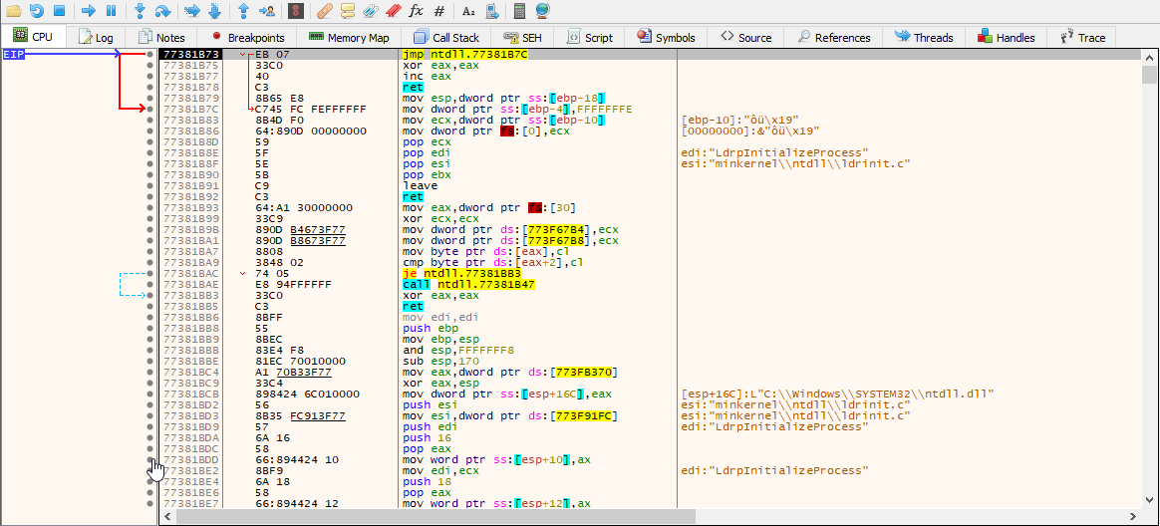Screen dimensions: 1160x526
Task: Switch to the CPU tab
Action: point(33,37)
